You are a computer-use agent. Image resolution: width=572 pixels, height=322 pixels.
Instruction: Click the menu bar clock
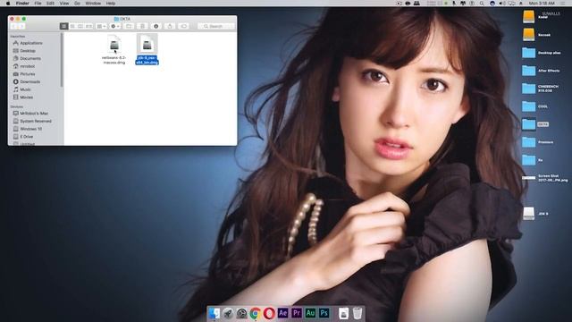[x=542, y=3]
